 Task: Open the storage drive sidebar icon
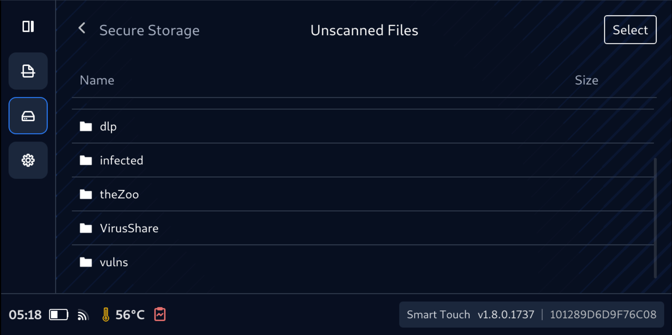[x=28, y=116]
